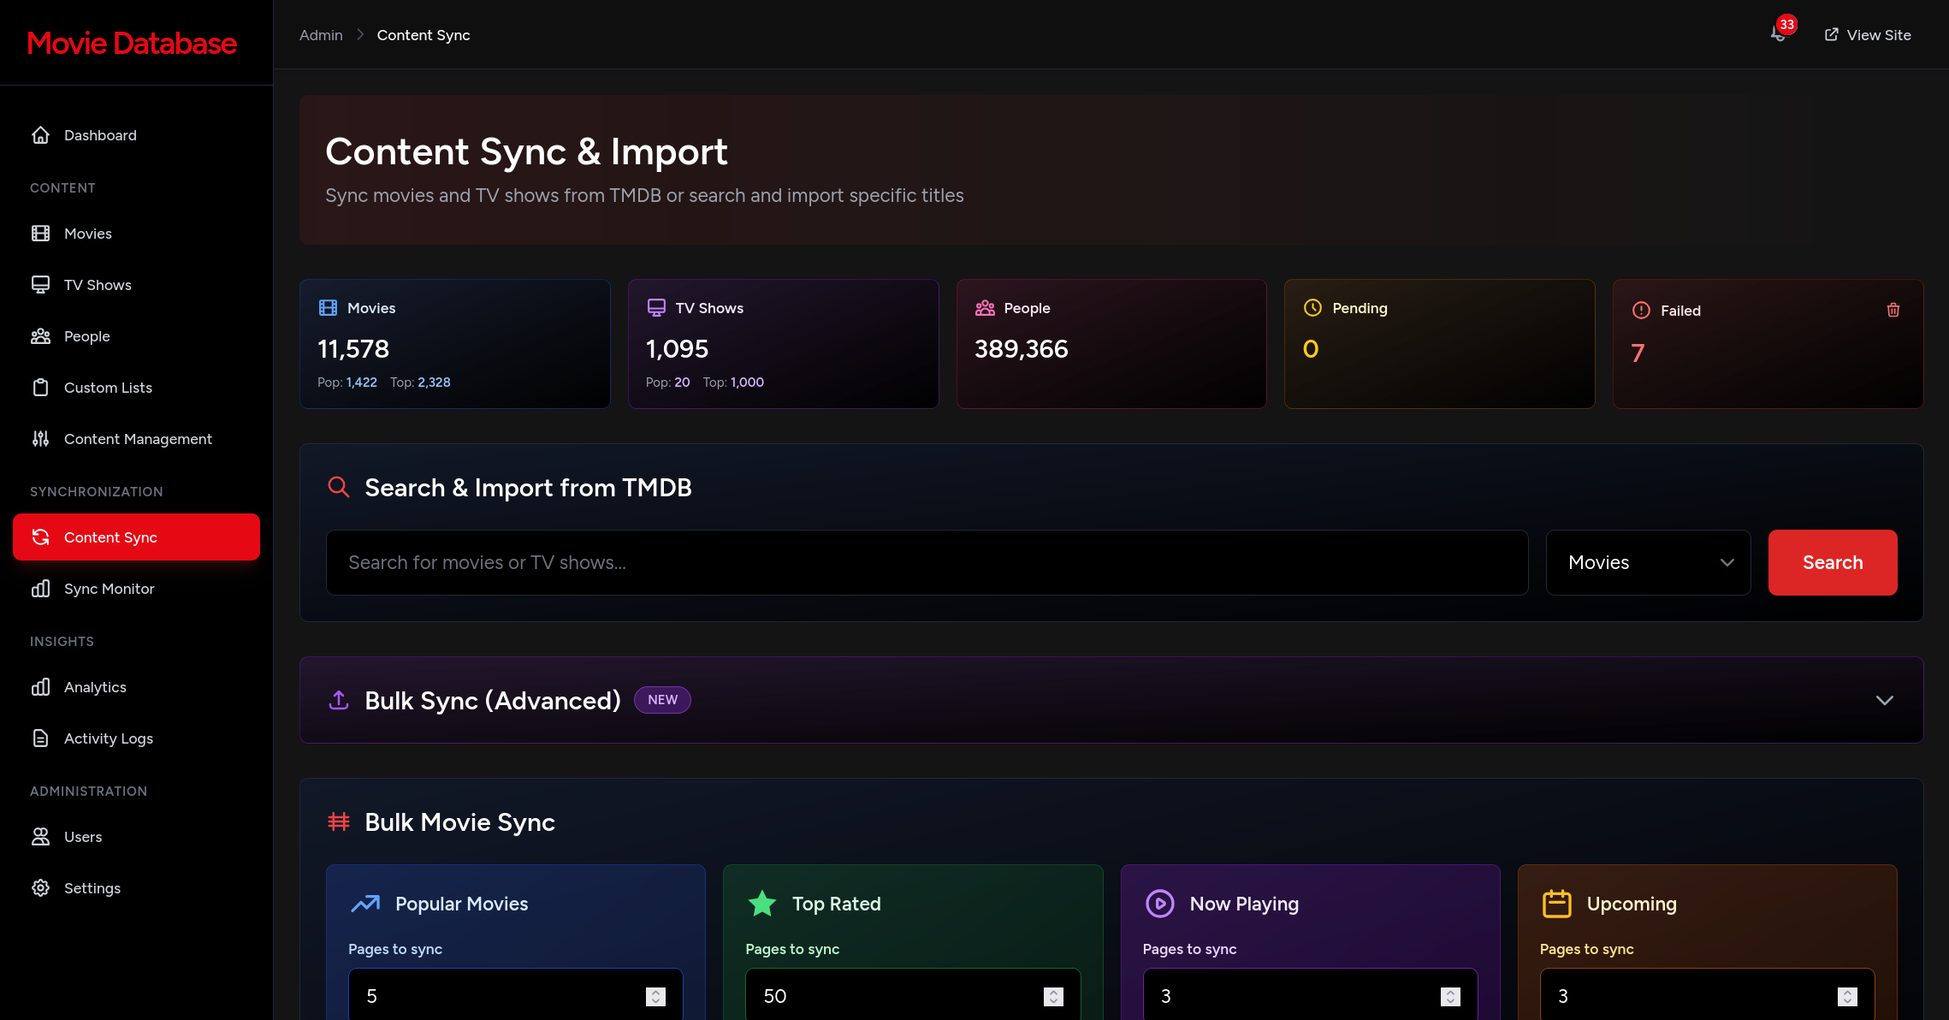Click the Dashboard home icon
The image size is (1949, 1020).
(x=40, y=135)
